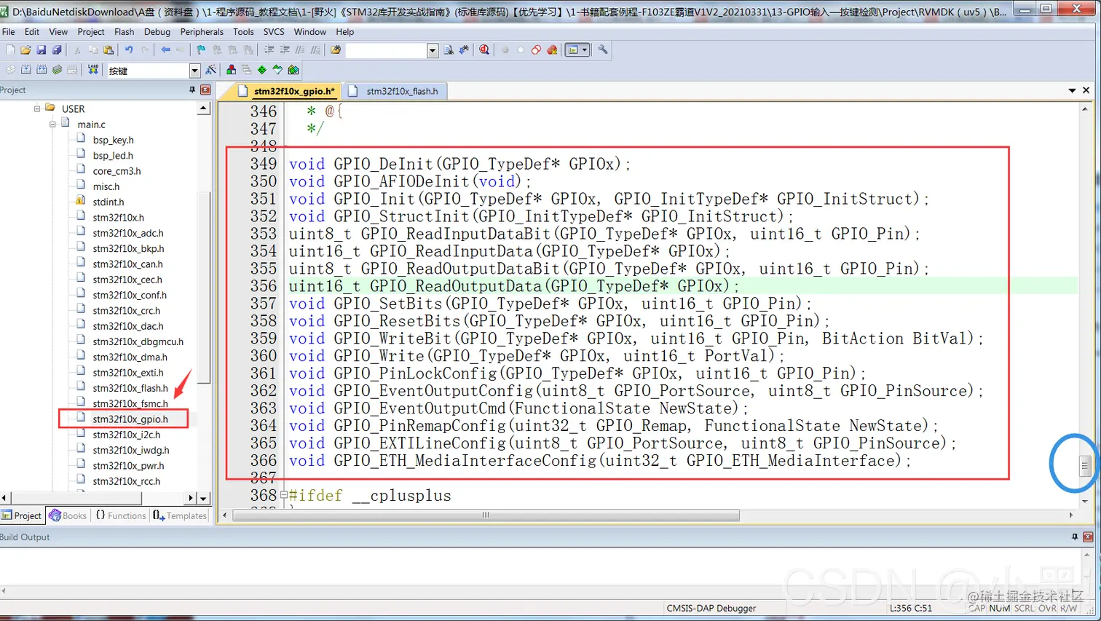Image resolution: width=1101 pixels, height=621 pixels.
Task: Click the Select Software Packs icon
Action: coord(277,70)
